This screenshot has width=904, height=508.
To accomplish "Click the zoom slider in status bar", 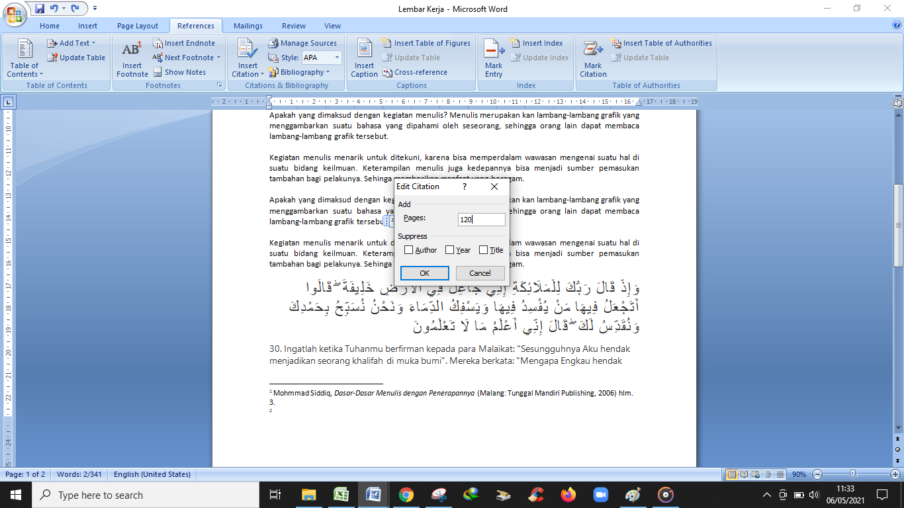I will (853, 474).
